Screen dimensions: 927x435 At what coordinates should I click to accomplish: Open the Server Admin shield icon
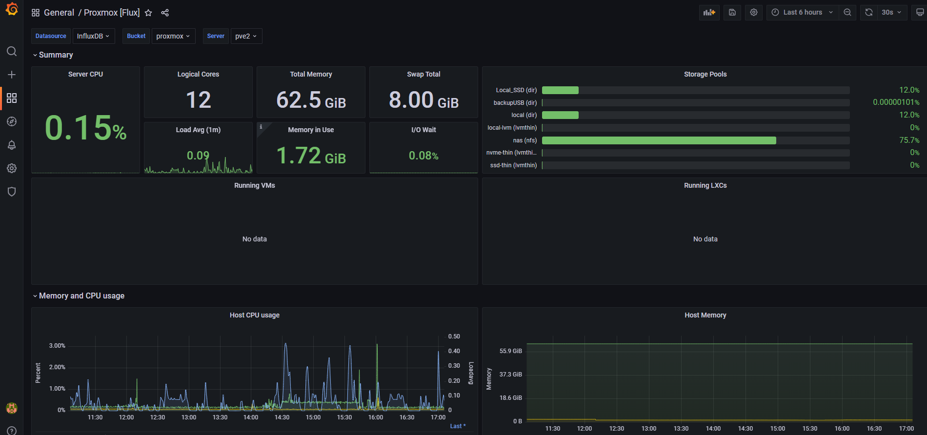click(12, 192)
